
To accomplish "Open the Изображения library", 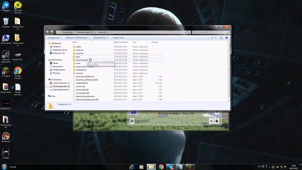I will (x=57, y=70).
